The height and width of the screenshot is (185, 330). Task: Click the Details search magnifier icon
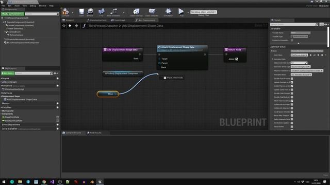tap(317, 25)
